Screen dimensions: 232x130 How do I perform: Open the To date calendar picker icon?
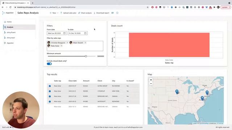[x=85, y=33]
